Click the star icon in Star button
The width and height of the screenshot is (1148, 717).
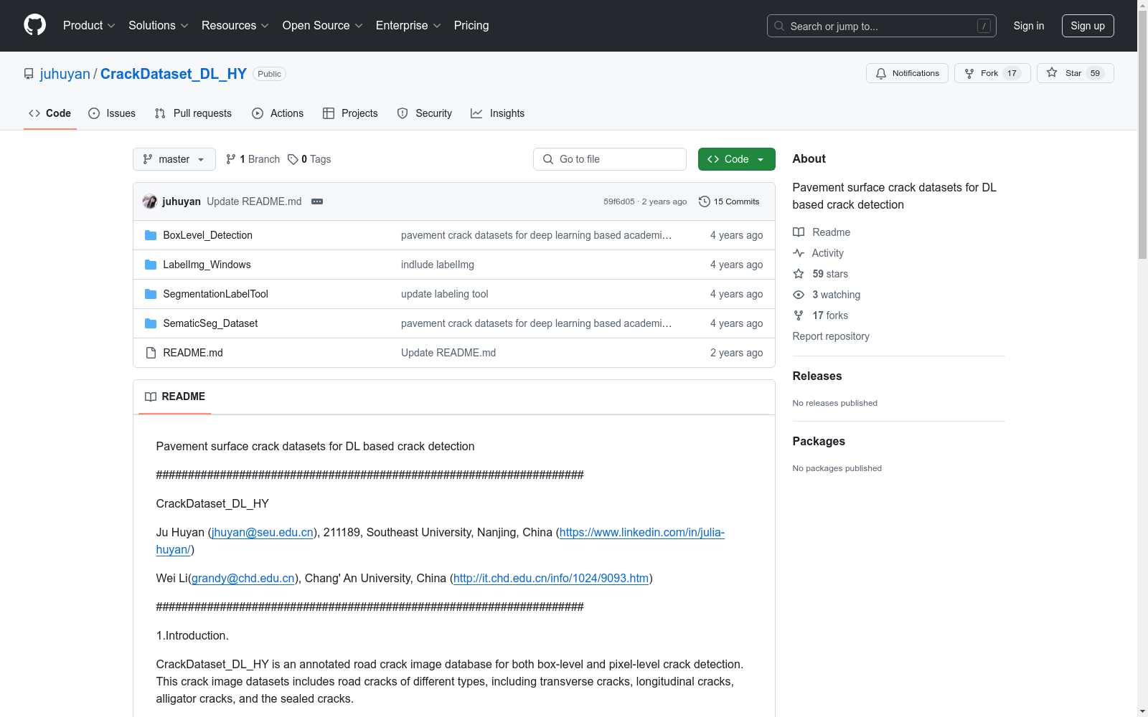[1052, 72]
